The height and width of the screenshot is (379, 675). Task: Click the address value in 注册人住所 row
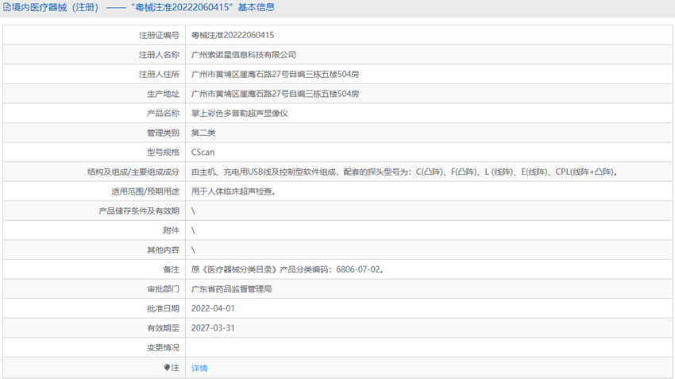point(275,75)
